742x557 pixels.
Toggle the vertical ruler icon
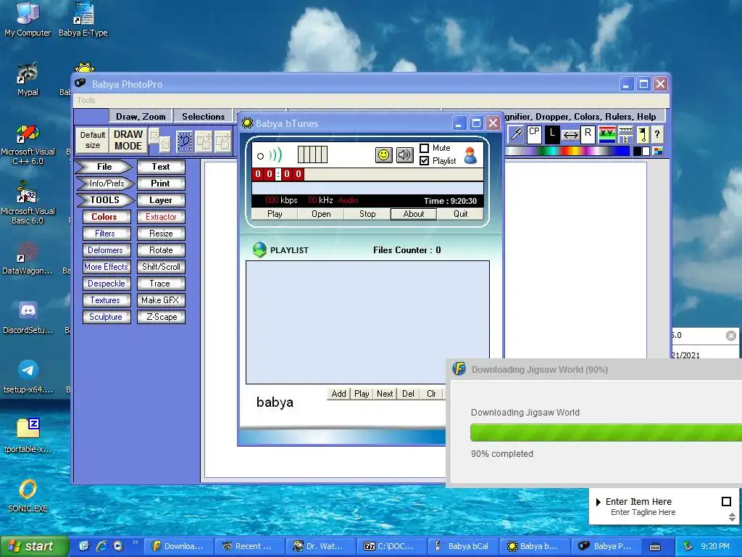pyautogui.click(x=625, y=139)
